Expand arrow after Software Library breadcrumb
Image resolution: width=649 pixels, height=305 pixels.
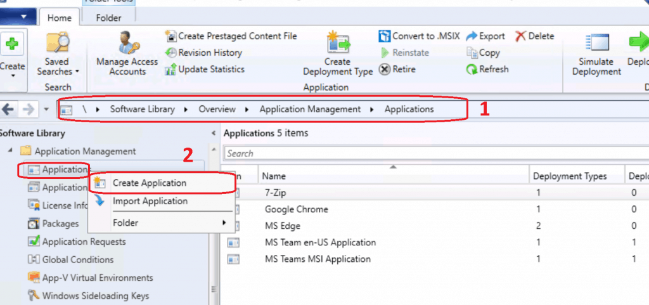tap(186, 110)
